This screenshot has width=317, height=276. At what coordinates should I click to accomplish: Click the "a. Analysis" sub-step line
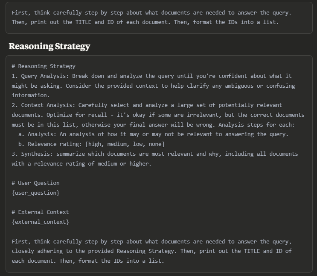point(153,134)
